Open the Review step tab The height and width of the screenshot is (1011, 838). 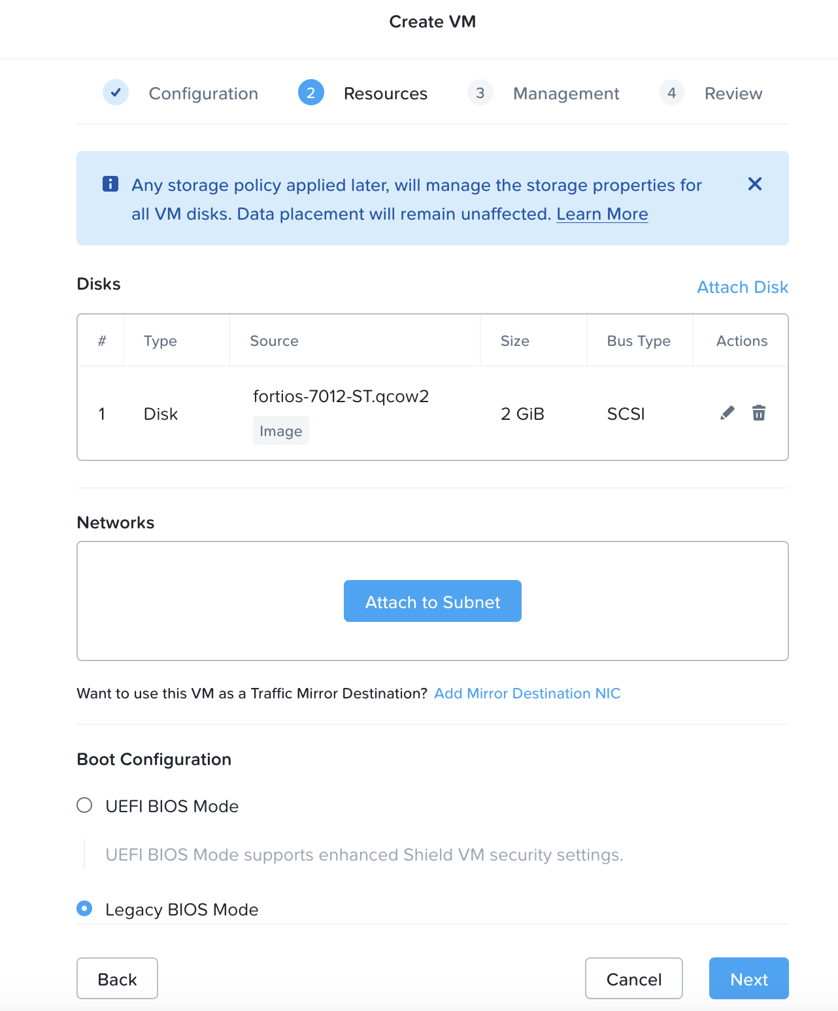point(733,94)
